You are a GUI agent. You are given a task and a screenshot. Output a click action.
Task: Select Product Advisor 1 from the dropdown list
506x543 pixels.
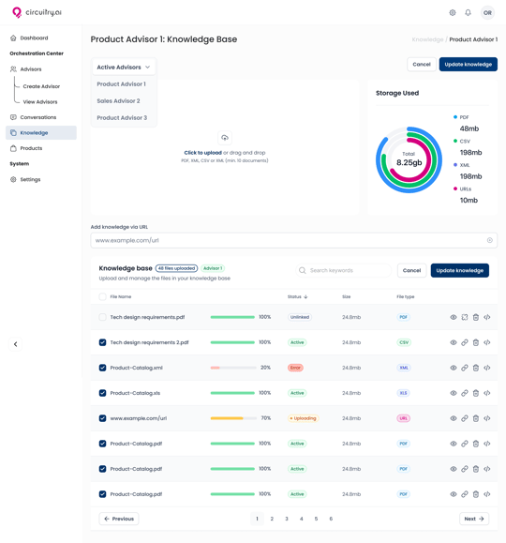click(121, 84)
